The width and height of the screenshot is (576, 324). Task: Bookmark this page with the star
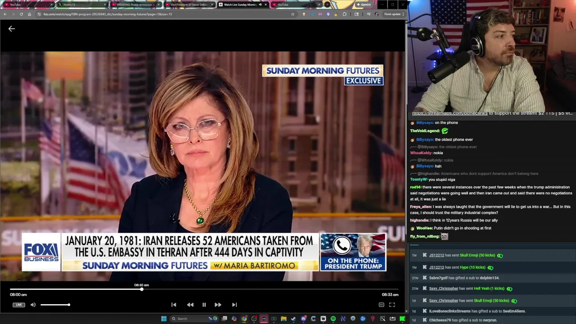click(x=292, y=14)
